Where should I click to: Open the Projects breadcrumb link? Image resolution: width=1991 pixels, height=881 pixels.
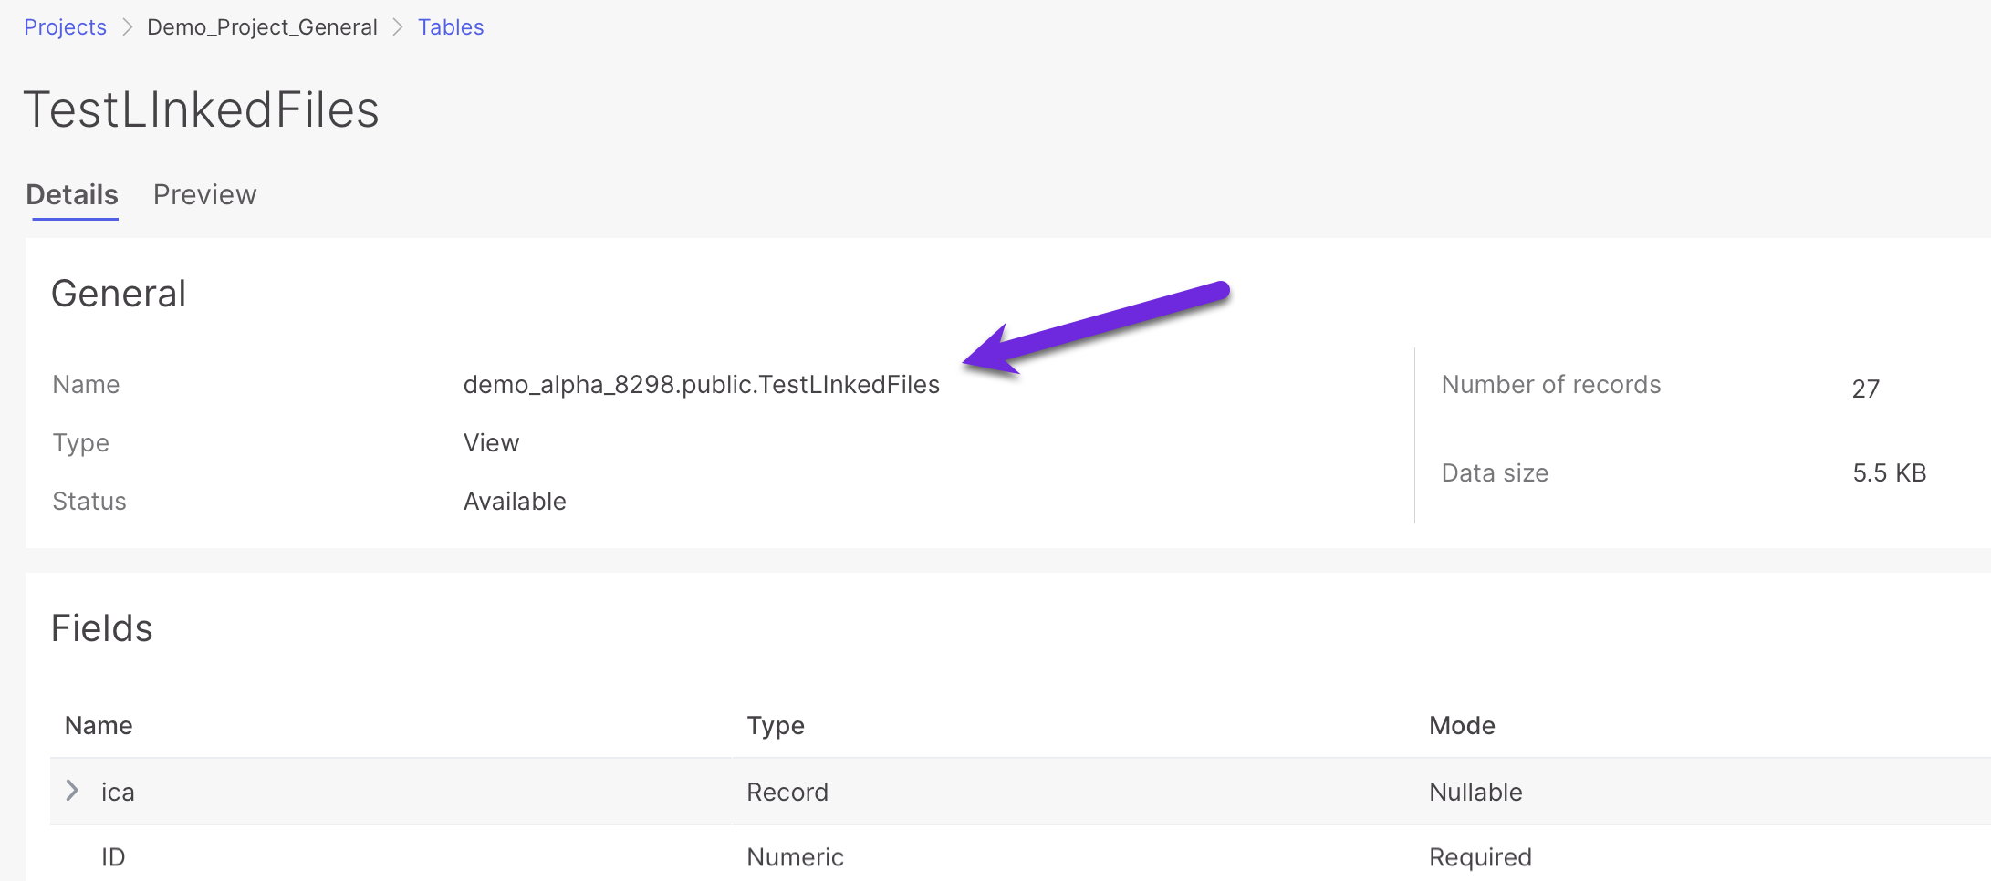pos(65,27)
